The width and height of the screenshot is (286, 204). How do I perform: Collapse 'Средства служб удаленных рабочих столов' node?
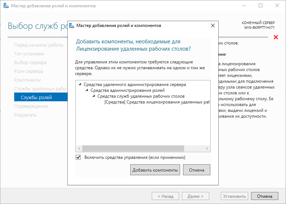pos(94,96)
